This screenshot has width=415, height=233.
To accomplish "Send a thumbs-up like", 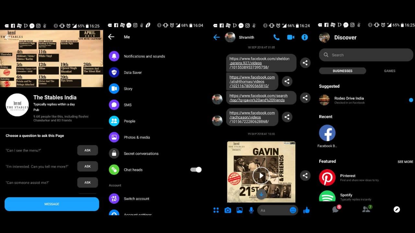I will pos(307,210).
